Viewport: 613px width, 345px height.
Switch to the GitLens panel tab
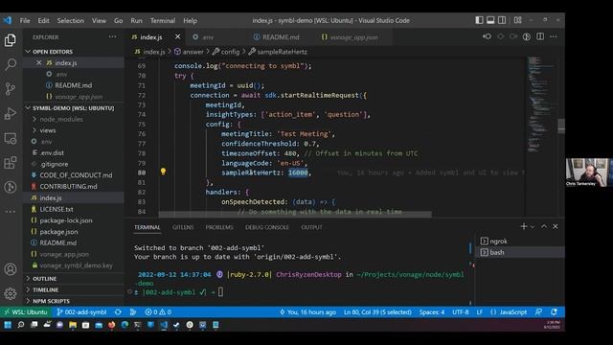(183, 227)
